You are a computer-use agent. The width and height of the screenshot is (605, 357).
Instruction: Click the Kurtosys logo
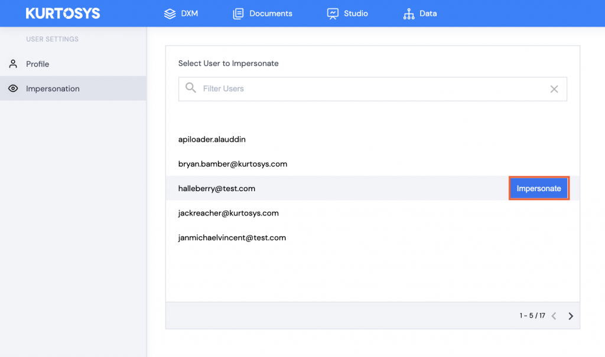pyautogui.click(x=63, y=14)
